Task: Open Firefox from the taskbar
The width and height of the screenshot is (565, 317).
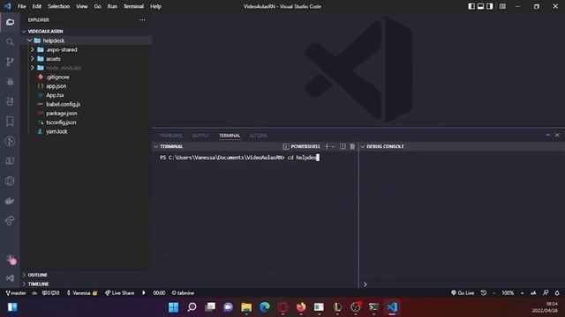Action: tap(301, 307)
